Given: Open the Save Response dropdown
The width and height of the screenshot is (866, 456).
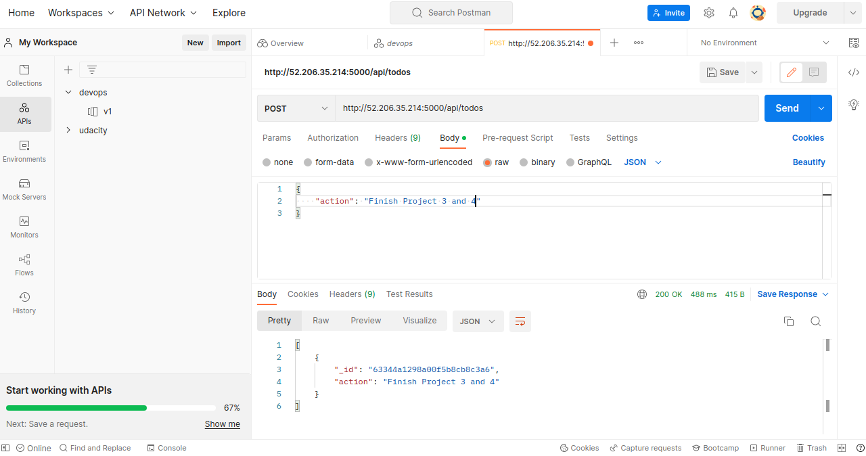Looking at the screenshot, I should coord(793,294).
